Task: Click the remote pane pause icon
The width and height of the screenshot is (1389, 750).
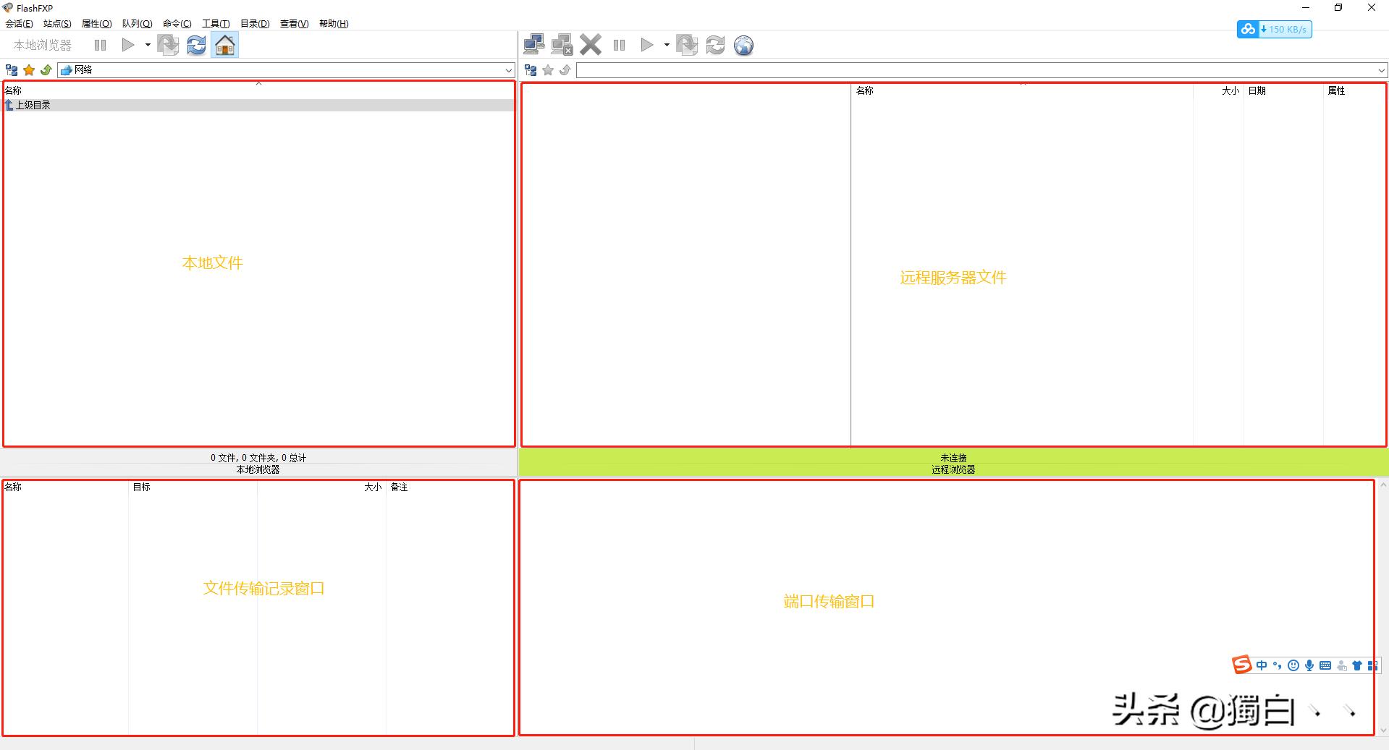Action: click(x=619, y=45)
